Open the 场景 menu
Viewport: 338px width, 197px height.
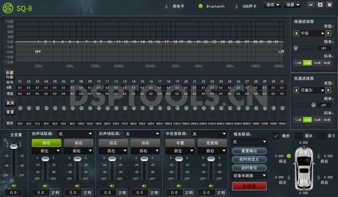pyautogui.click(x=292, y=5)
